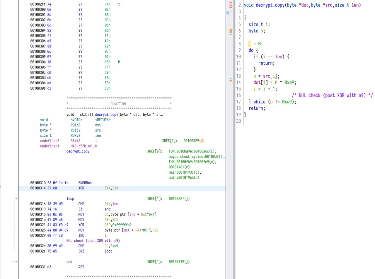The image size is (375, 279).
Task: Select the NUL check comment in the decompiler
Action: (x=332, y=95)
